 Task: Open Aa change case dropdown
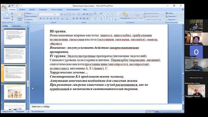click(62, 19)
